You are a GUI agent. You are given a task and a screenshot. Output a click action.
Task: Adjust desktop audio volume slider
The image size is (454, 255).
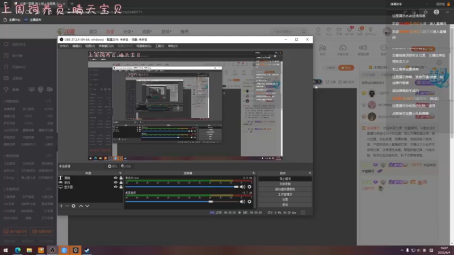[182, 202]
